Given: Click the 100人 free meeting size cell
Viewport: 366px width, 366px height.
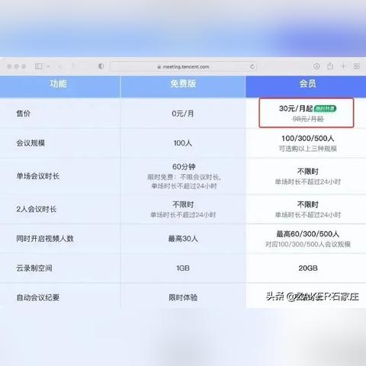Looking at the screenshot, I should (183, 143).
